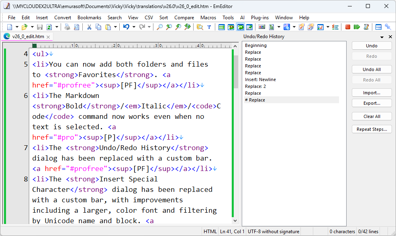Viewport: 396px width, 236px height.
Task: Click the Copy icon in the toolbar
Action: coord(98,27)
